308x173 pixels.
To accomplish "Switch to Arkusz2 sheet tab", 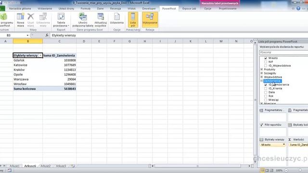I will (45, 166).
